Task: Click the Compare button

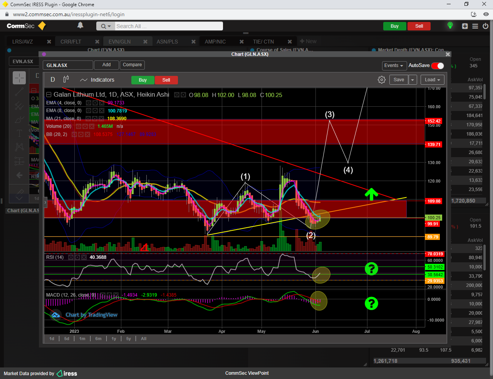Action: (132, 65)
